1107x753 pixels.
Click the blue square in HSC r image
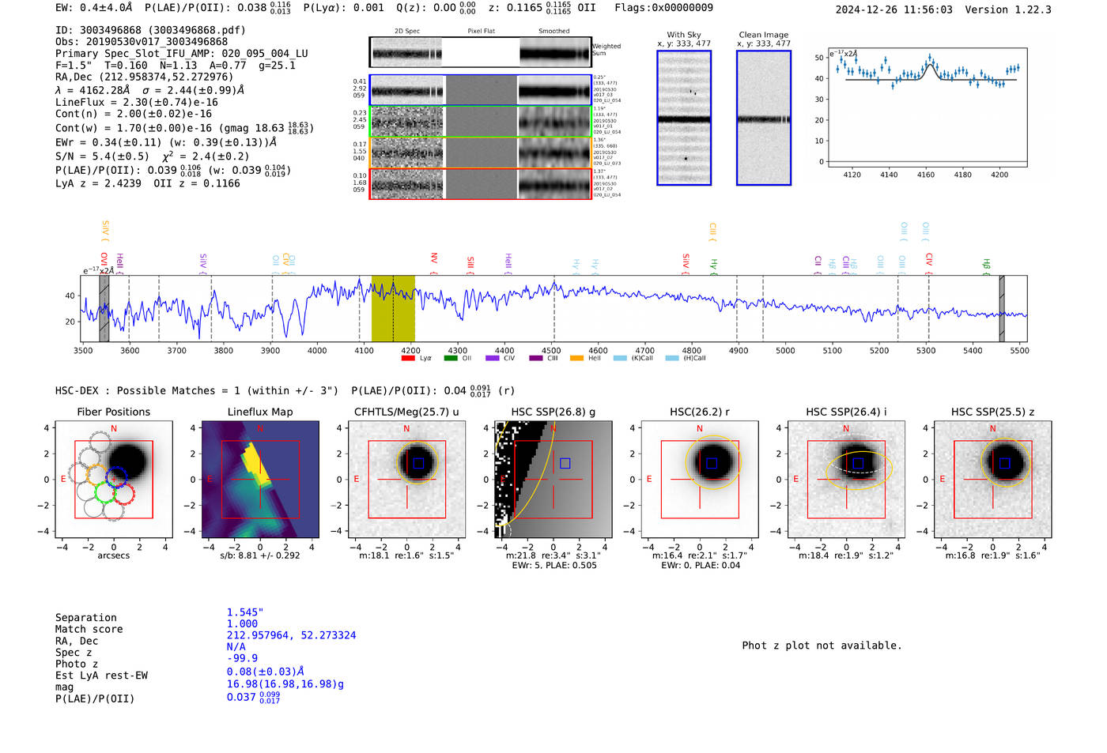point(712,463)
